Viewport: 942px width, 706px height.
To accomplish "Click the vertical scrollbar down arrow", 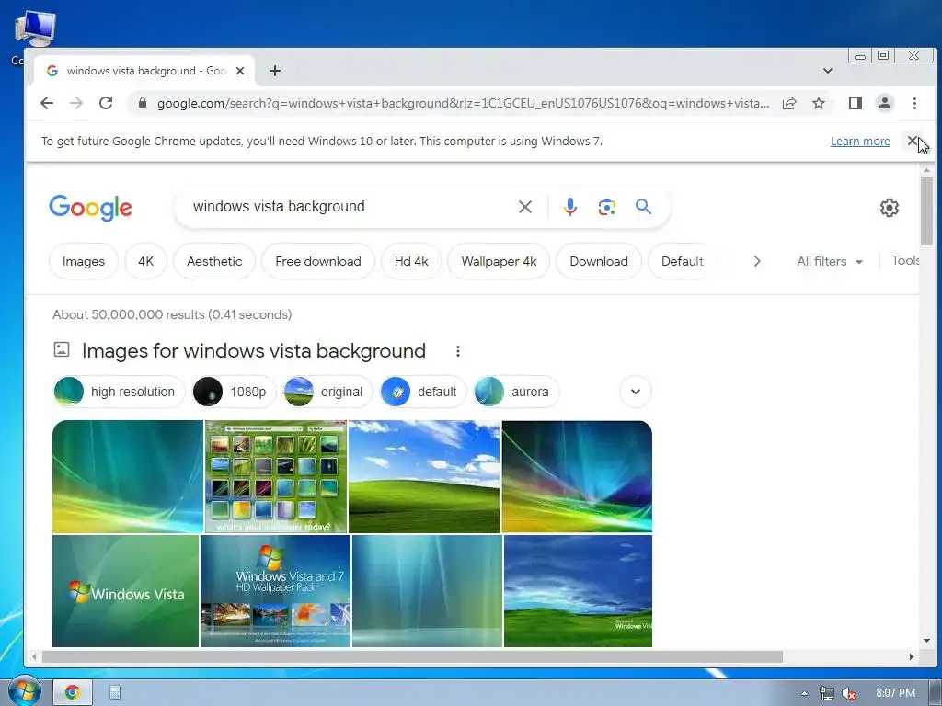I will 926,641.
